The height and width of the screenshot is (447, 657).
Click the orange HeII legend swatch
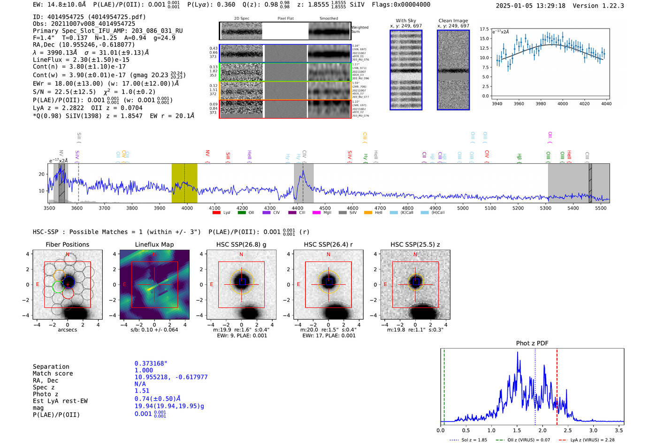(368, 213)
